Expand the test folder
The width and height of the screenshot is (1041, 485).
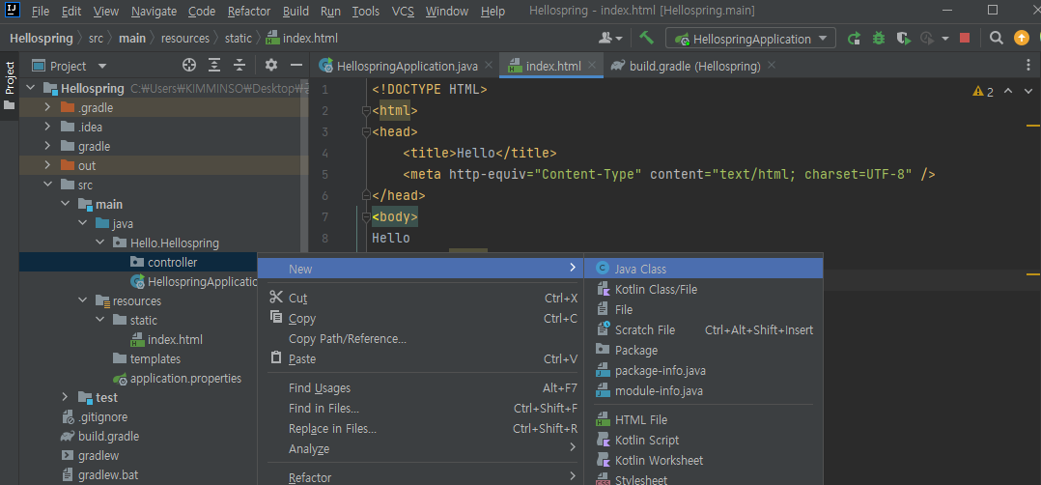point(65,397)
